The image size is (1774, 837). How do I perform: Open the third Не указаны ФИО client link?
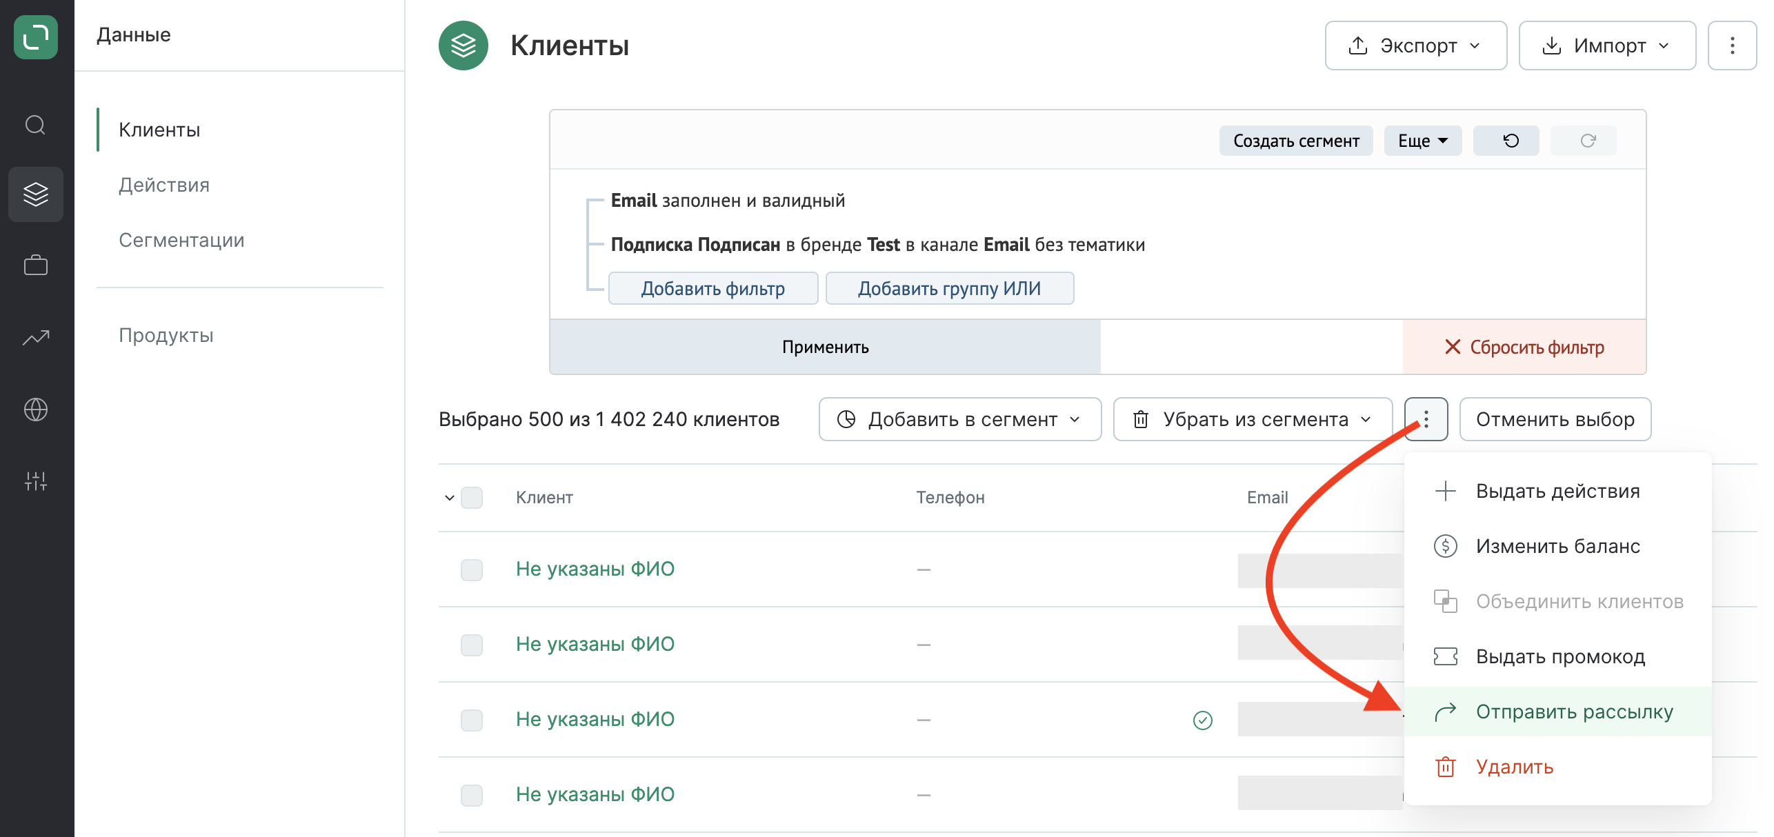595,719
